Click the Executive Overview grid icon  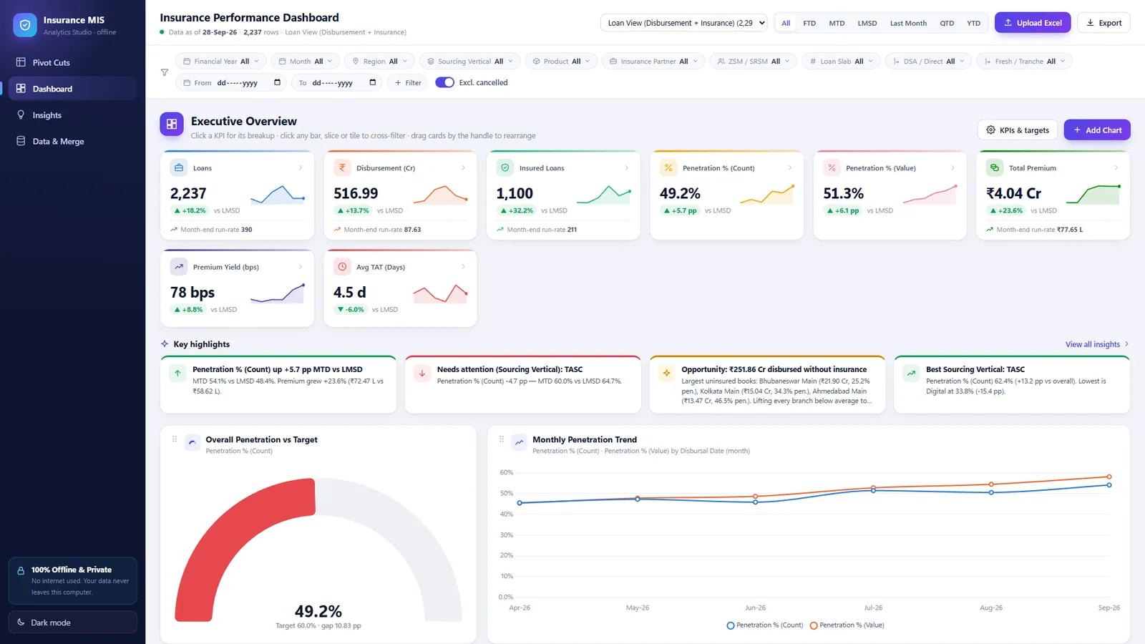pyautogui.click(x=172, y=124)
